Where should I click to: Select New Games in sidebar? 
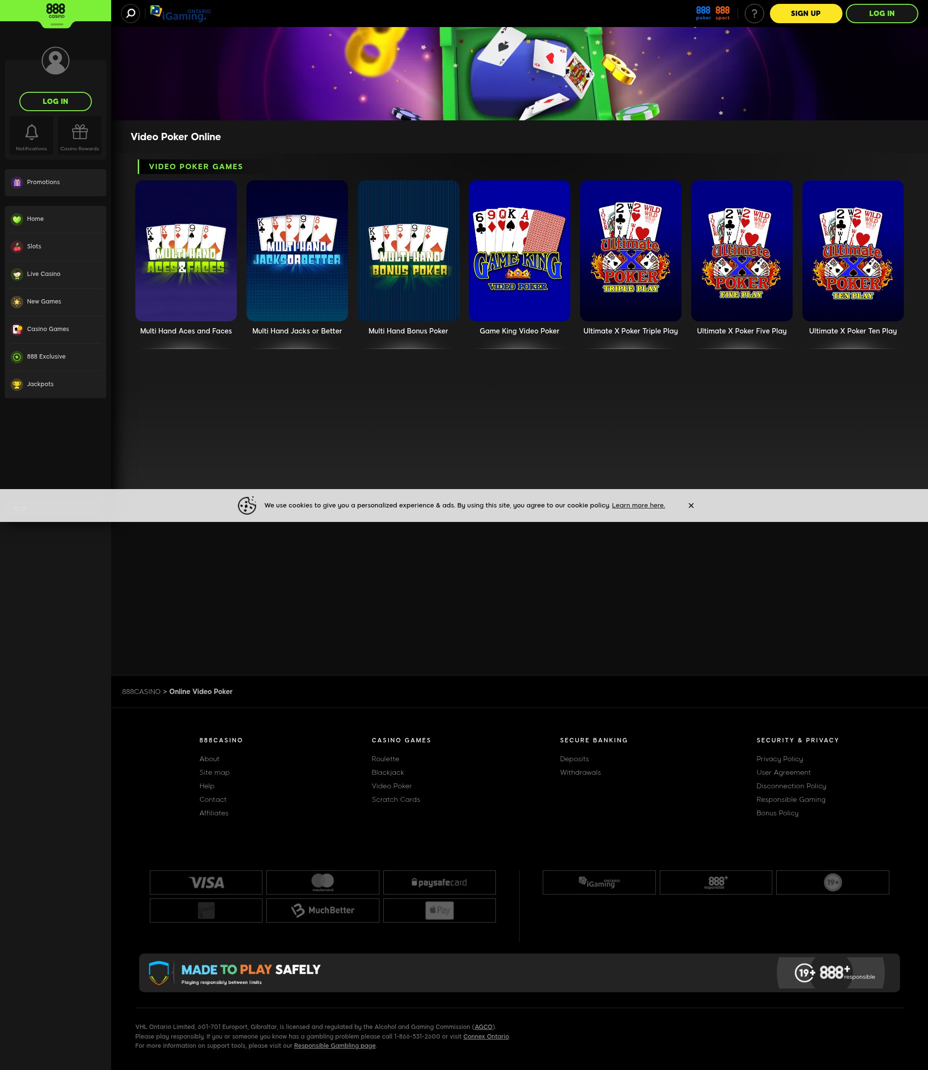pos(56,302)
